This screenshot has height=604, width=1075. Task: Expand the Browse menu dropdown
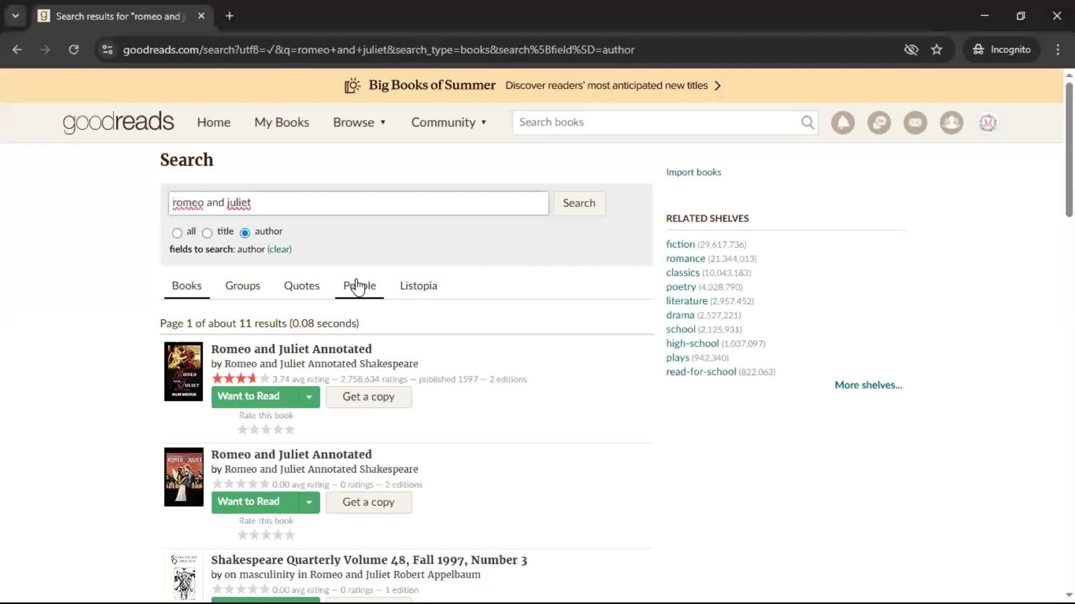[359, 122]
